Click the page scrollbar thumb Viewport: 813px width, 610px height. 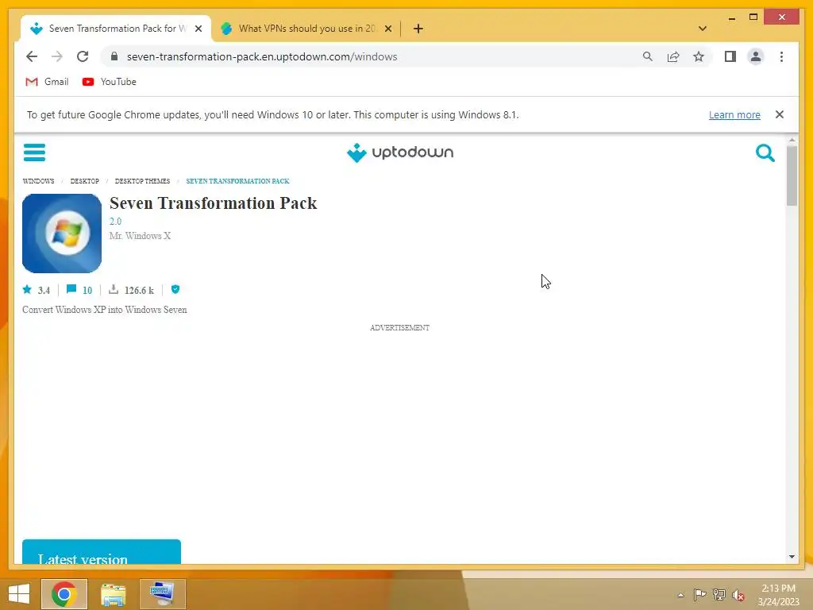(792, 176)
